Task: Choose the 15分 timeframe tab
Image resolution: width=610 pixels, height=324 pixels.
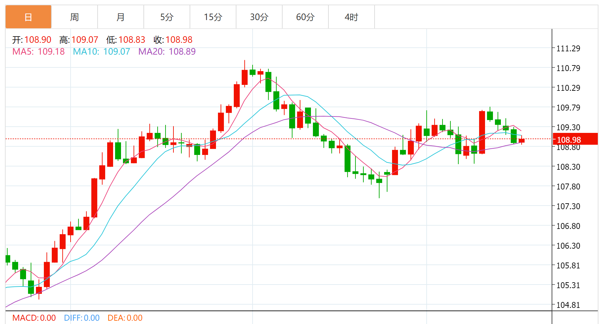Action: click(213, 17)
